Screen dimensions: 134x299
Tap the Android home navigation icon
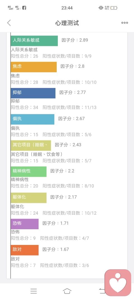[x=67, y=291]
